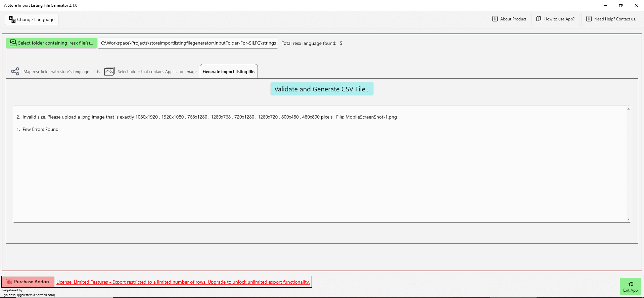Image resolution: width=644 pixels, height=298 pixels.
Task: Click the 'Total resx language found: 5' label
Action: pyautogui.click(x=312, y=43)
